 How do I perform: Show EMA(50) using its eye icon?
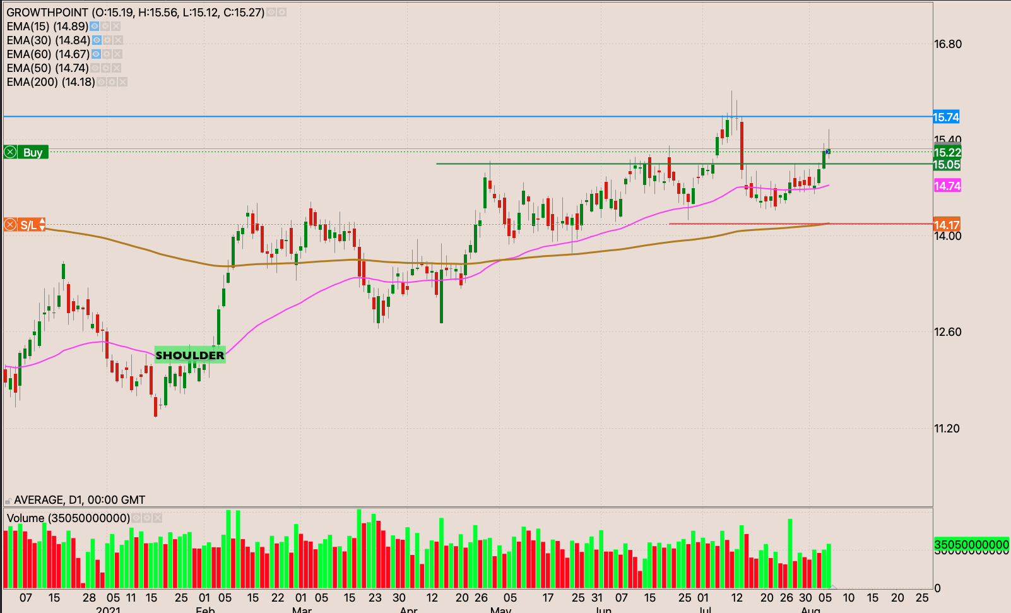[x=95, y=68]
